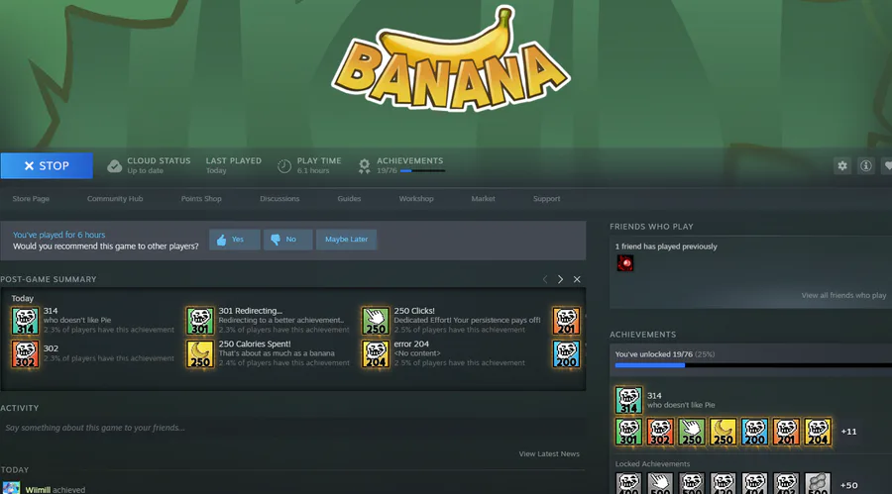Open Guides tab

coord(349,198)
